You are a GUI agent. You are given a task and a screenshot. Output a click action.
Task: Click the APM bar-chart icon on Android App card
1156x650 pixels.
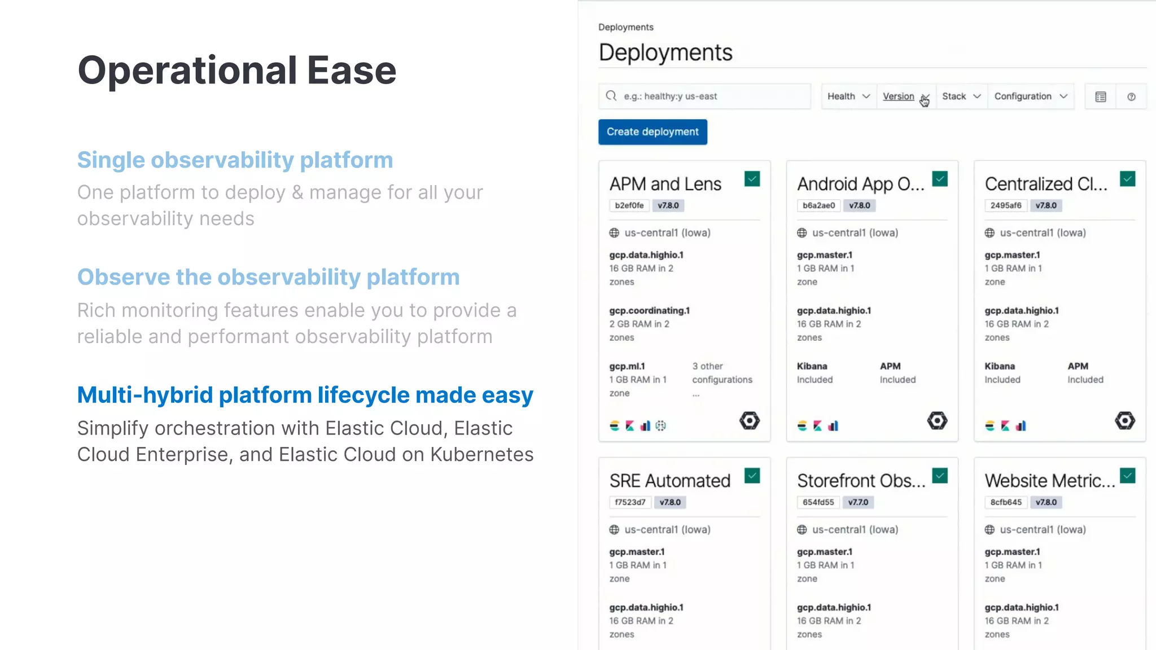tap(833, 426)
